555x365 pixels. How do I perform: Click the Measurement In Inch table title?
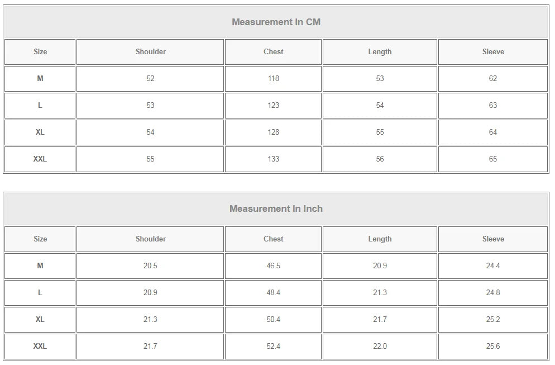276,209
